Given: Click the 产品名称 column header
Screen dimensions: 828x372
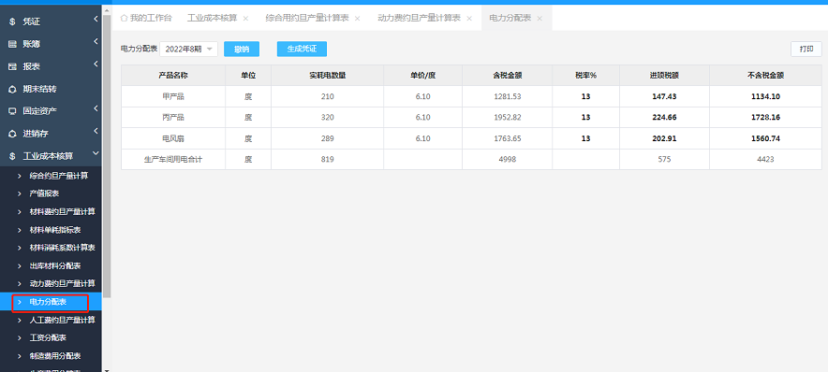Looking at the screenshot, I should pos(173,76).
